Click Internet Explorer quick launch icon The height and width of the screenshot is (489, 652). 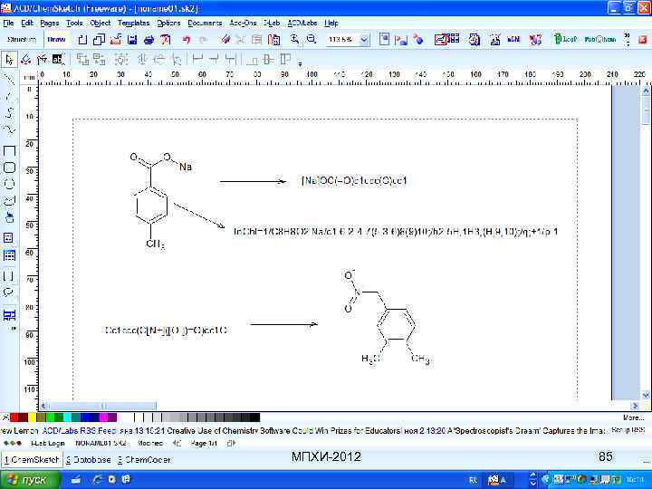tap(97, 479)
